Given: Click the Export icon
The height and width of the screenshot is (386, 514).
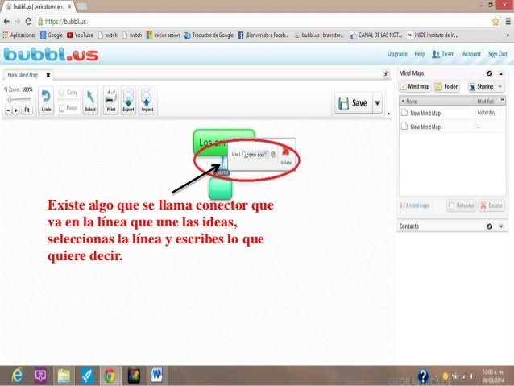Looking at the screenshot, I should [129, 101].
